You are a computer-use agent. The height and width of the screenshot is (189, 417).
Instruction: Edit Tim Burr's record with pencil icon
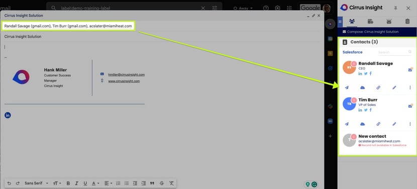tap(394, 124)
